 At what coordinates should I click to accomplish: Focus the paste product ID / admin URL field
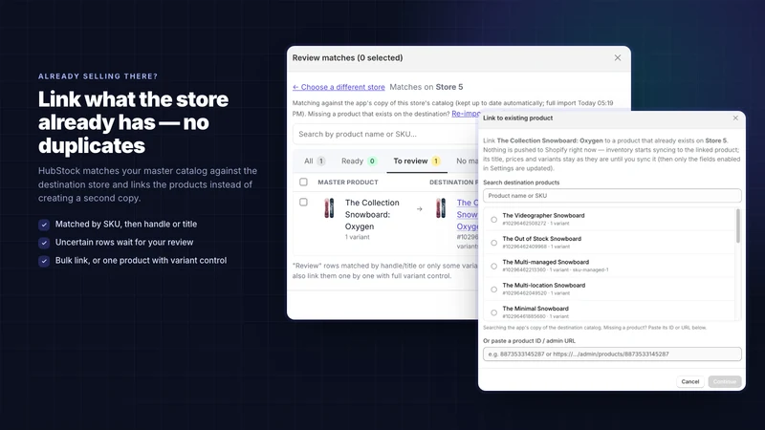click(612, 354)
